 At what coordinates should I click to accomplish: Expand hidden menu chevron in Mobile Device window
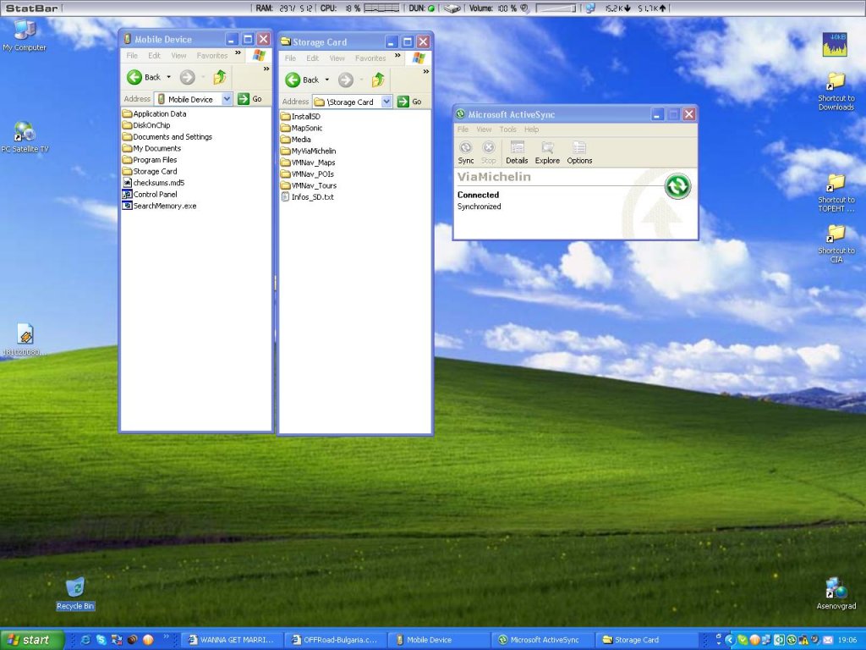238,54
